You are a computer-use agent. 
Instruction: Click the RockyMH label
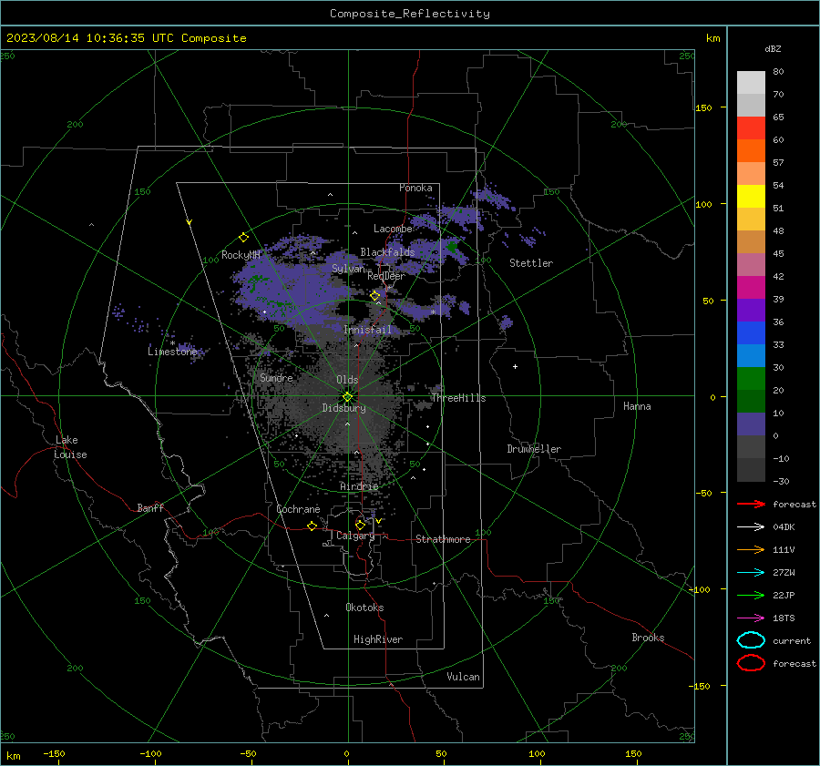241,255
